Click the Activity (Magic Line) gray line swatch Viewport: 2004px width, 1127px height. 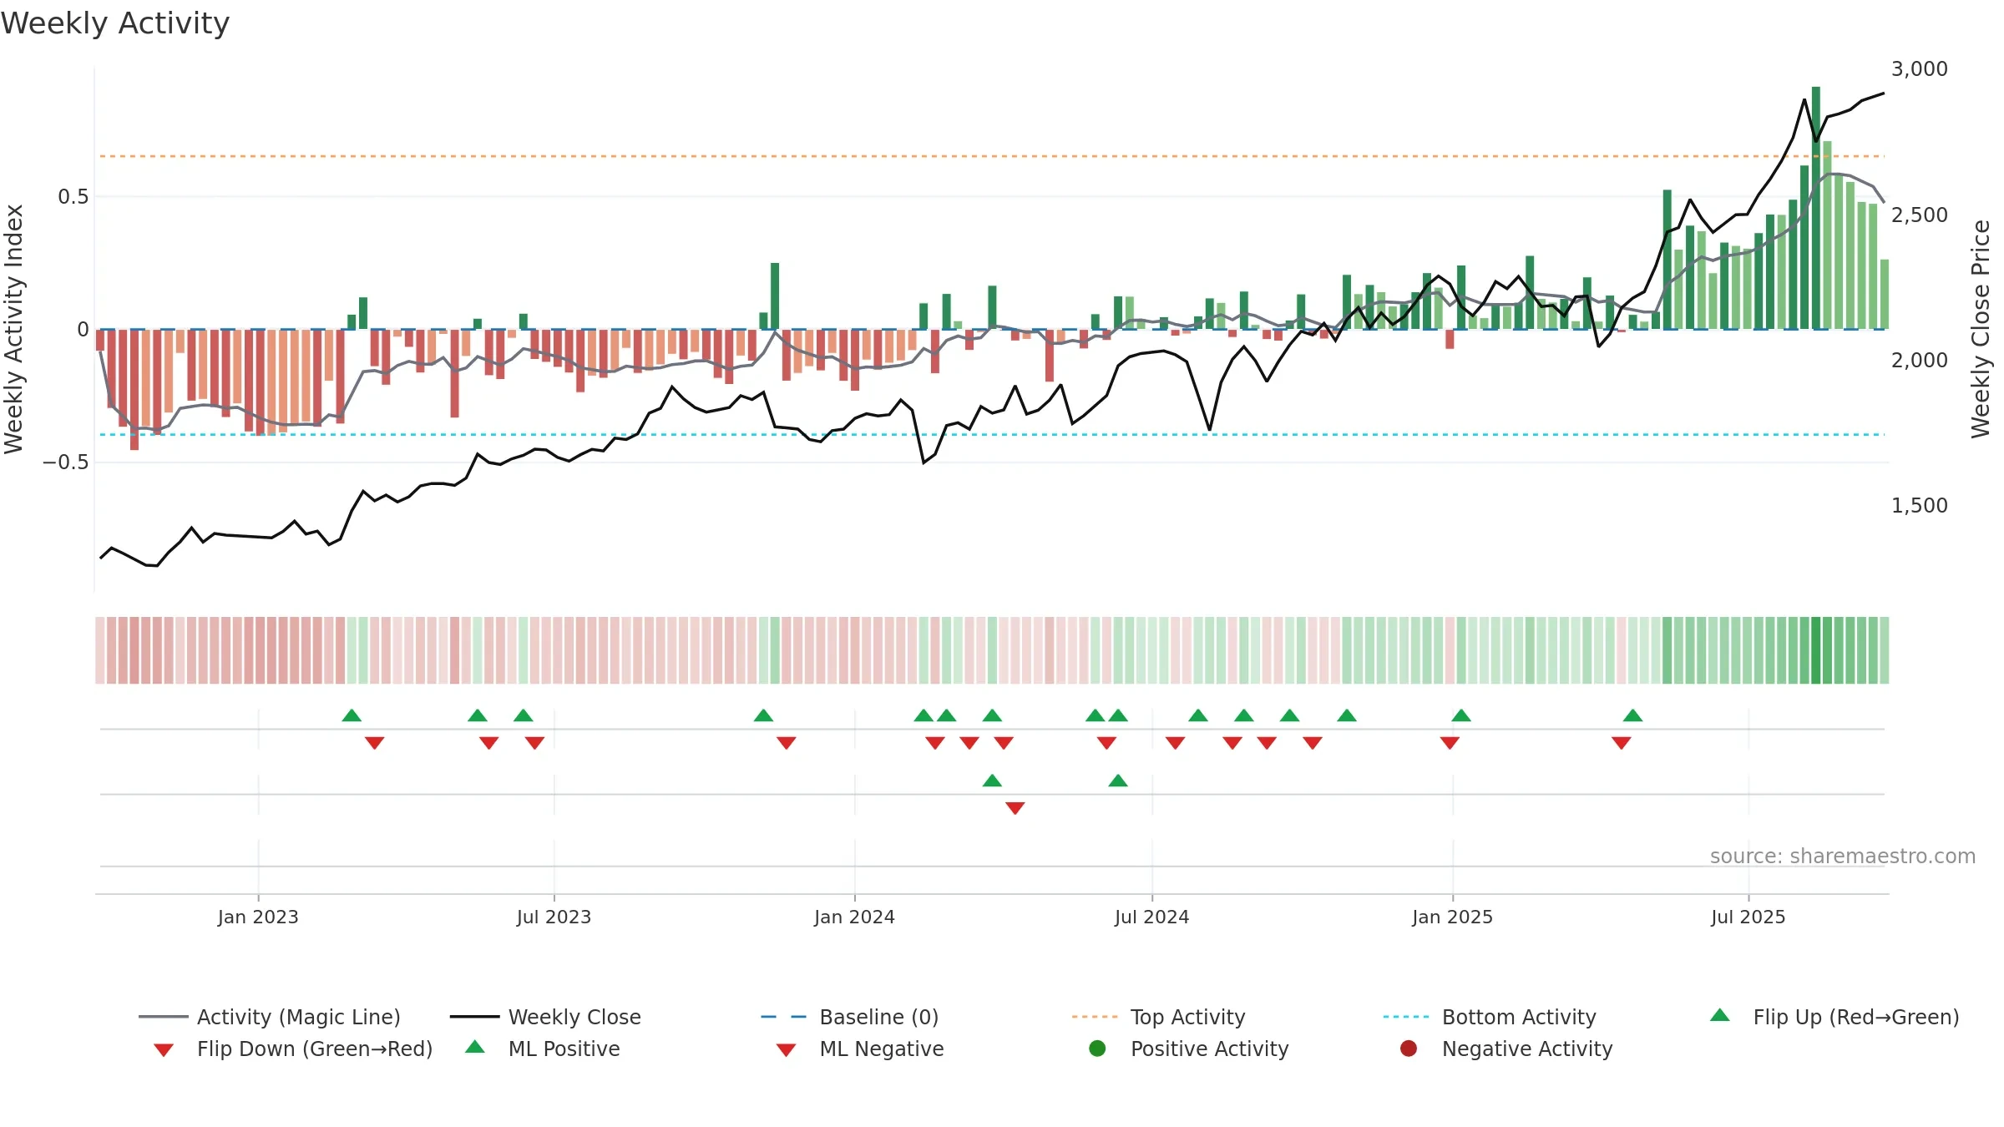pos(163,1017)
